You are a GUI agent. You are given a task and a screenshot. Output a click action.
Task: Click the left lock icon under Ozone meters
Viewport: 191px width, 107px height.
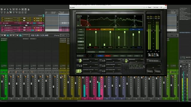(x=150, y=55)
